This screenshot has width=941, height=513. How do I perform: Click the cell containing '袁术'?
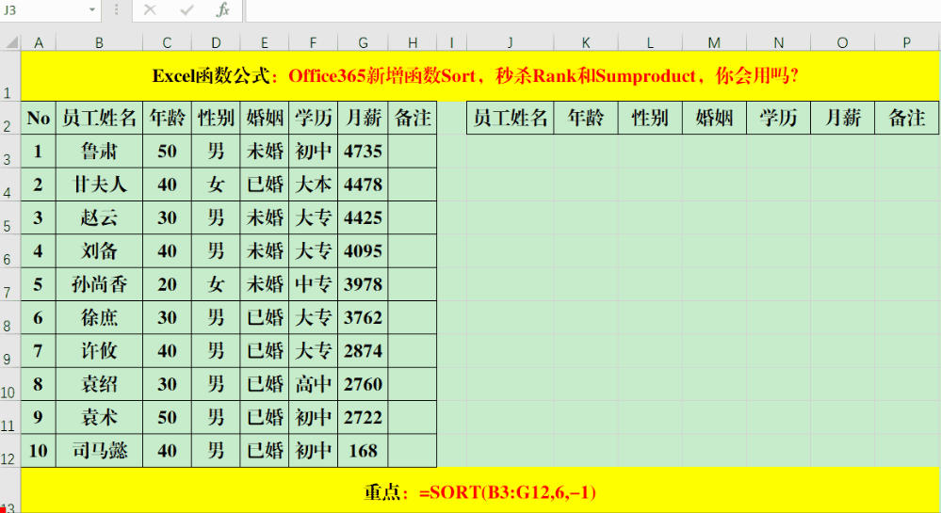coord(99,417)
